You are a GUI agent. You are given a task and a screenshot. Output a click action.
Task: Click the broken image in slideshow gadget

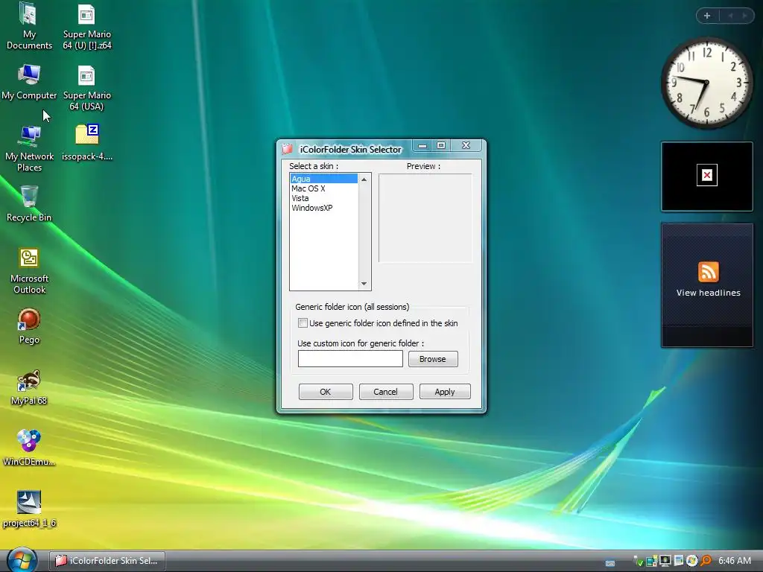click(x=706, y=175)
